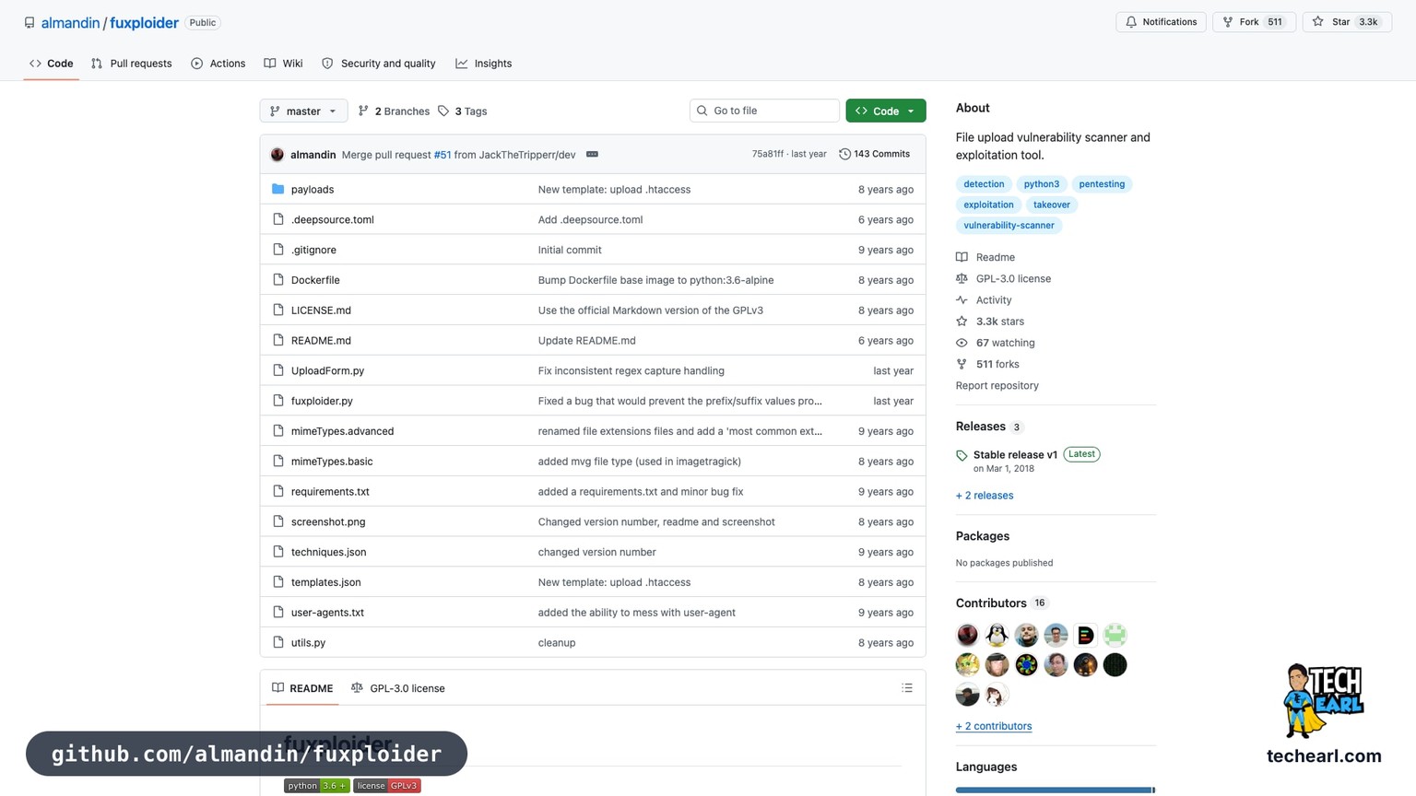Viewport: 1416px width, 796px height.
Task: Click the forks icon in About
Action: click(962, 364)
